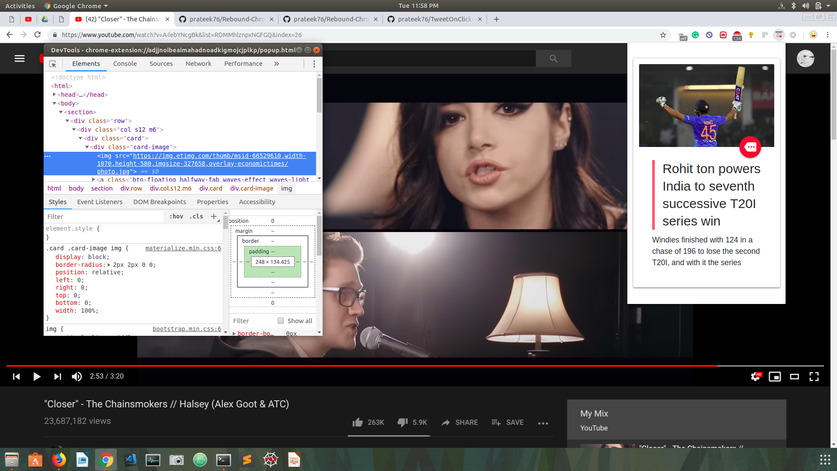Expand the head element node

tap(54, 95)
